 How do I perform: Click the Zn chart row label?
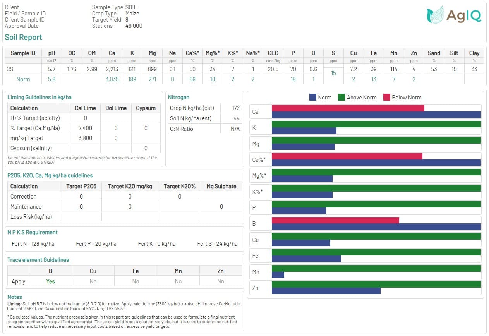(255, 288)
